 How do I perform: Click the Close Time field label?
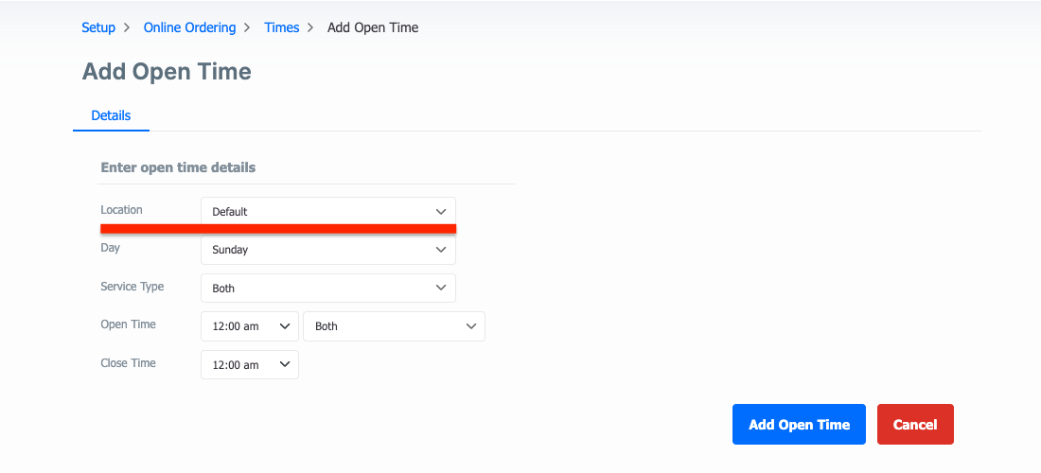point(128,363)
